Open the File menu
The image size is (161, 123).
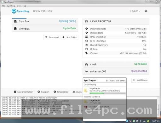pos(3,6)
